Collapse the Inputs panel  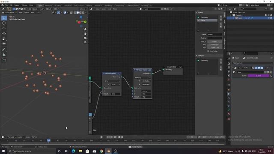tap(197, 12)
